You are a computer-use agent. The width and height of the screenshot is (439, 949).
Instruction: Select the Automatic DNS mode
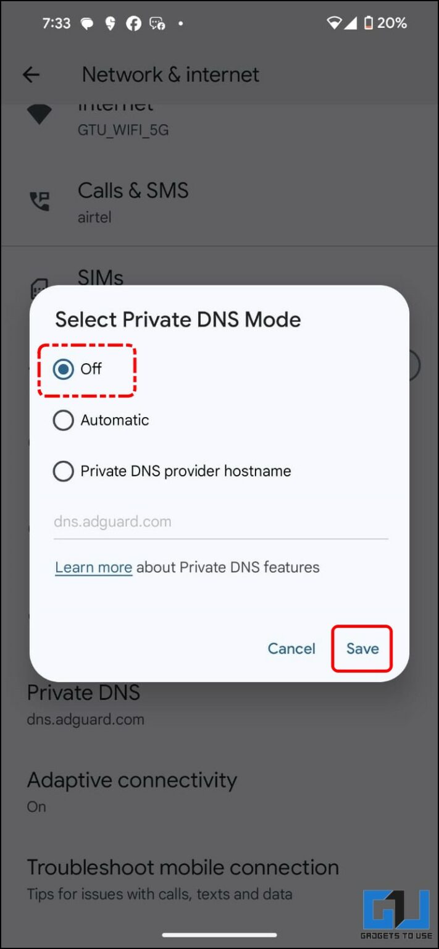pos(63,420)
